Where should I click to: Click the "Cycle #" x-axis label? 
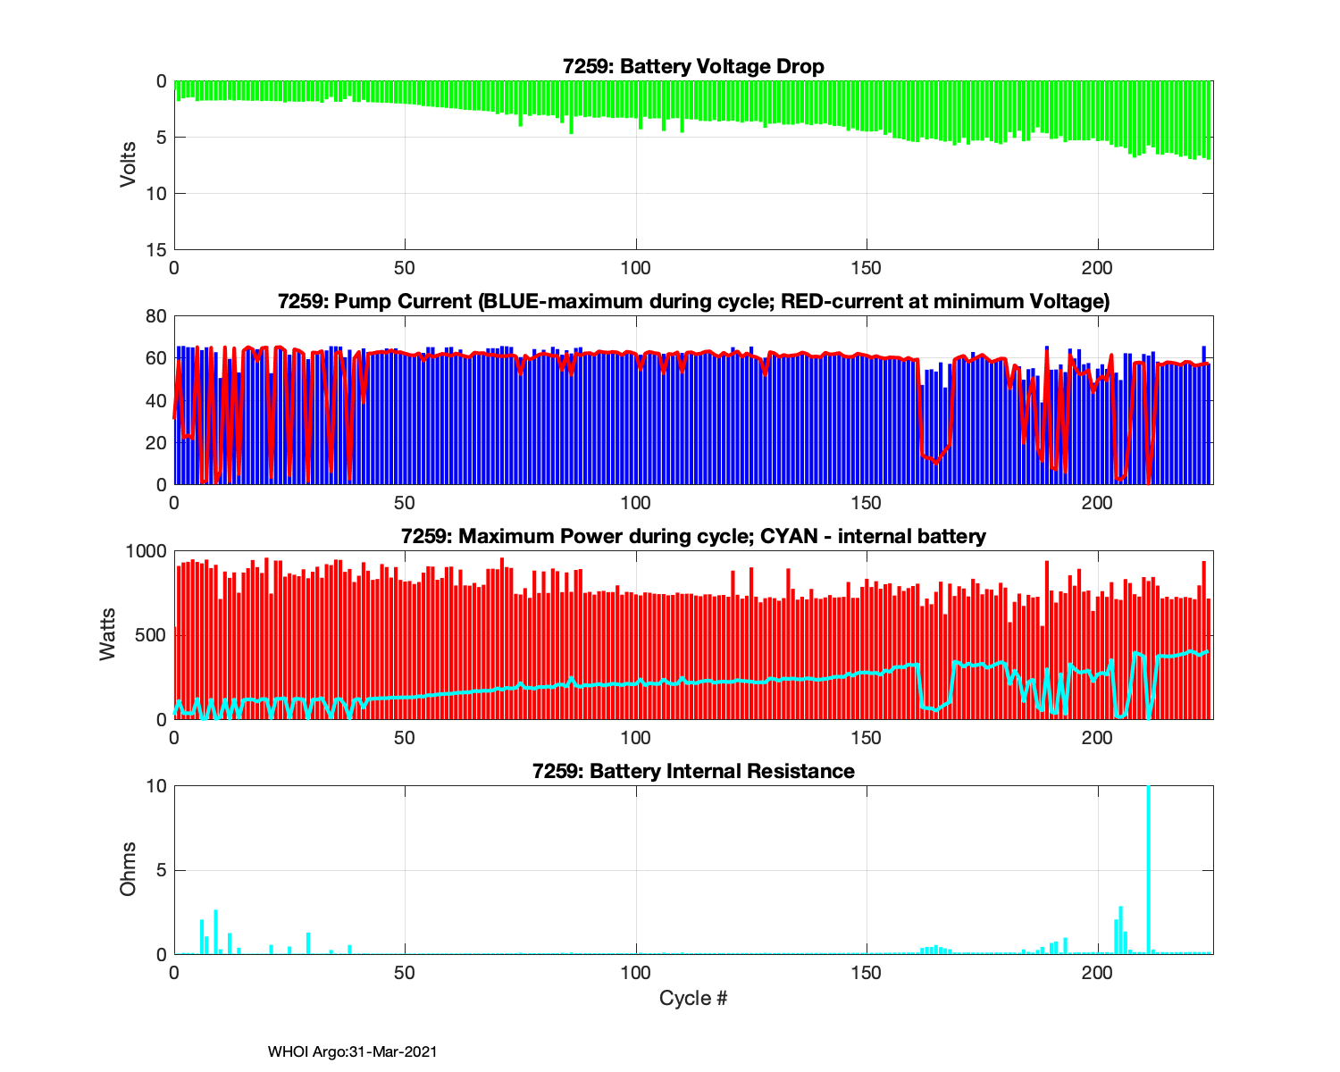tap(693, 998)
